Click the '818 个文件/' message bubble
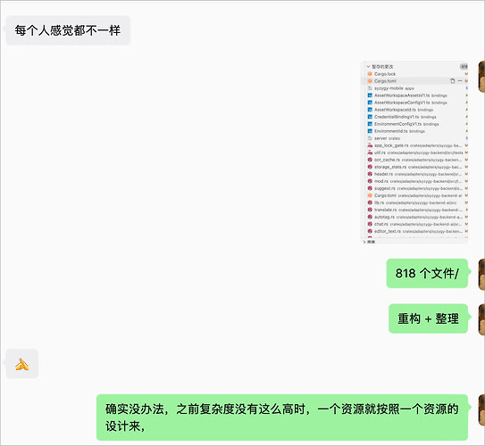 click(427, 273)
